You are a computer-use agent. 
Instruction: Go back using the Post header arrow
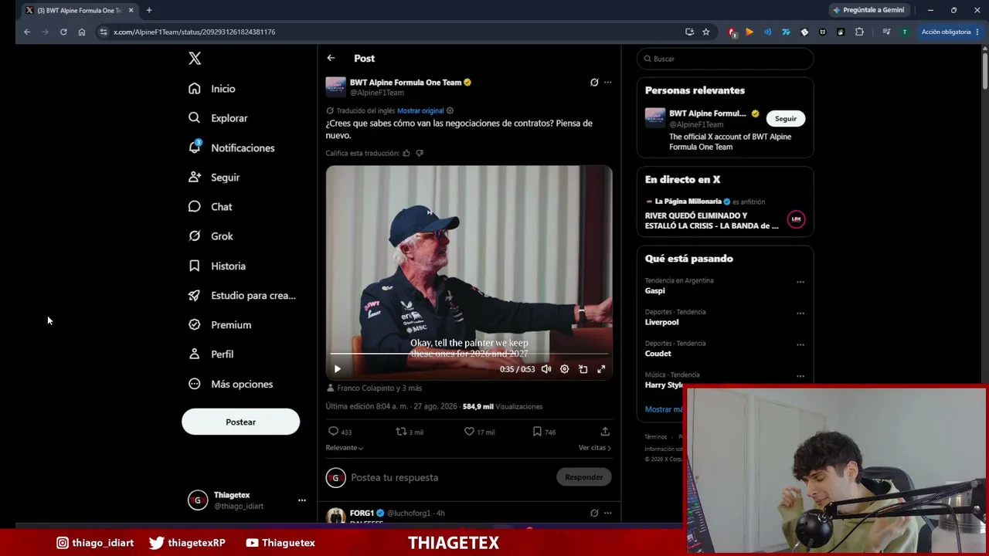[x=331, y=58]
